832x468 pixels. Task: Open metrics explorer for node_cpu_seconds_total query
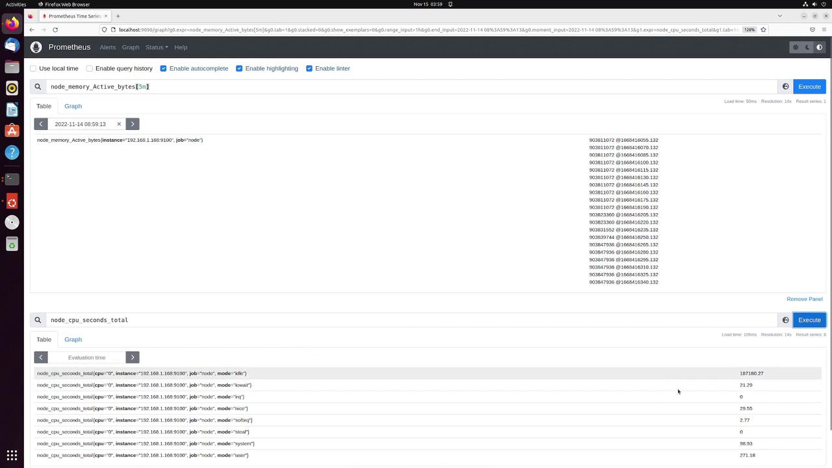point(785,320)
